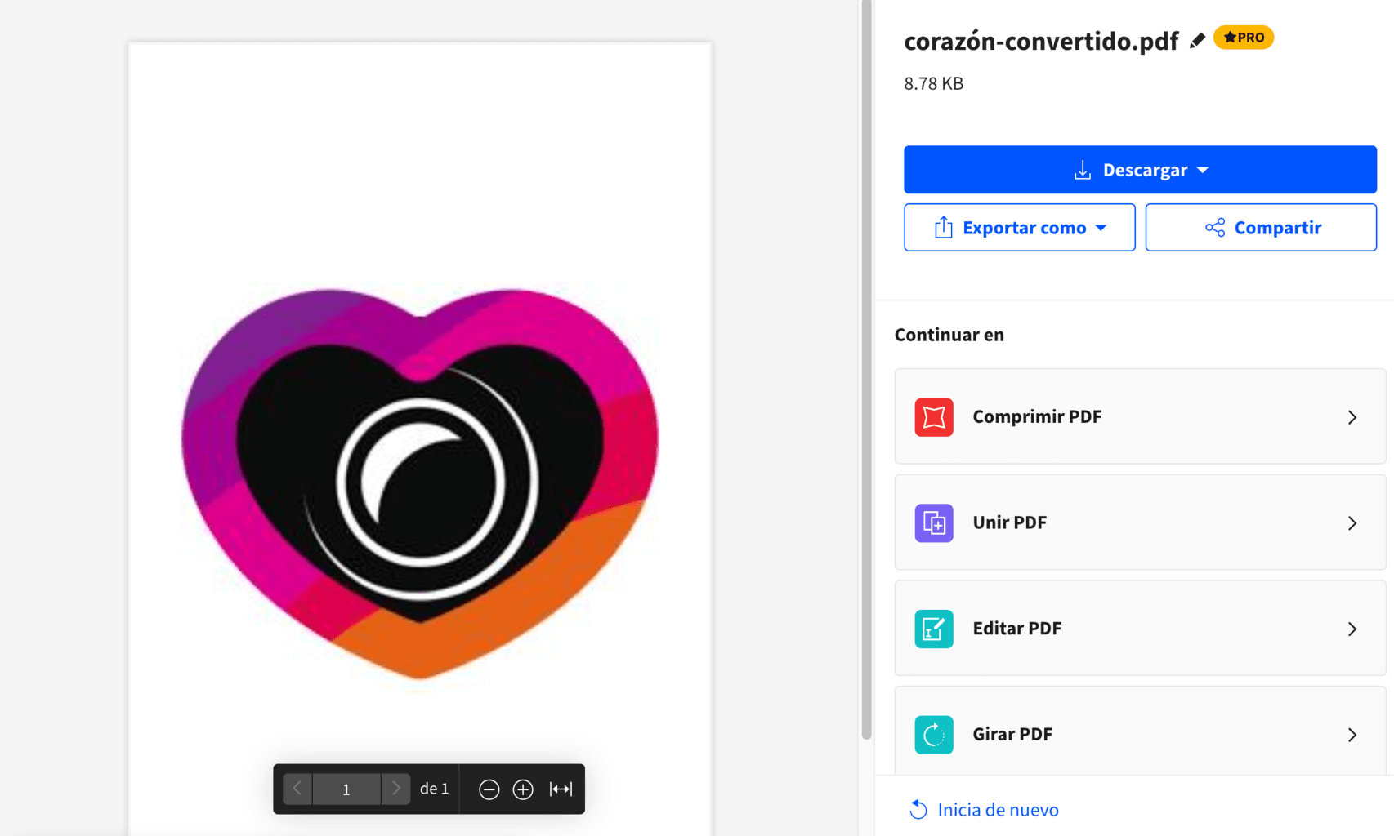Click the Girar PDF rotate icon
Screen dimensions: 1394x836
(x=934, y=734)
